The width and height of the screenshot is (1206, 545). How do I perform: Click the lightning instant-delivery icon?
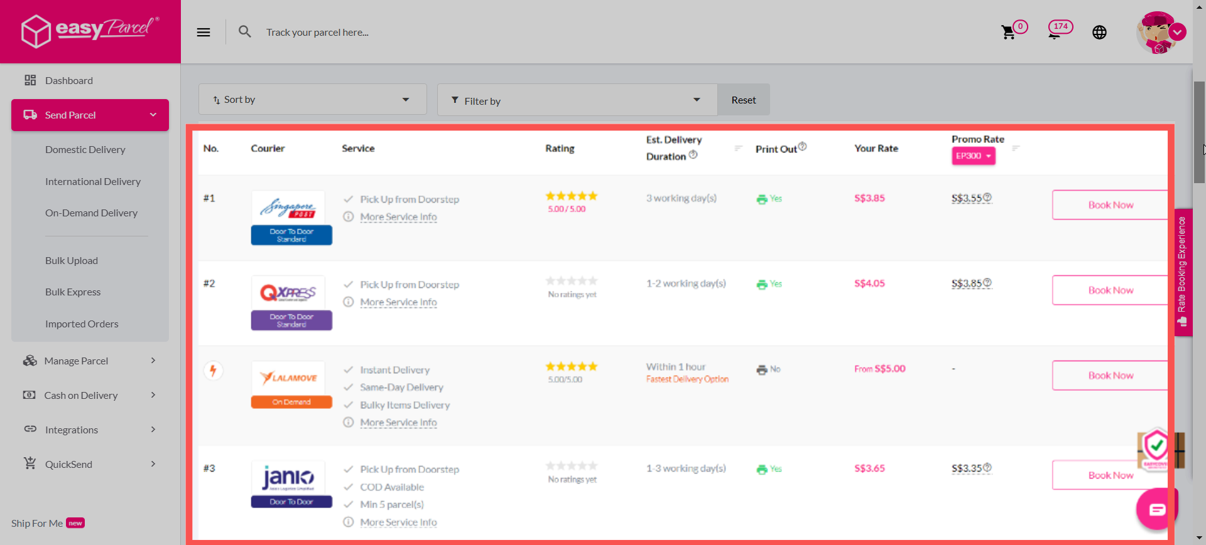(213, 370)
